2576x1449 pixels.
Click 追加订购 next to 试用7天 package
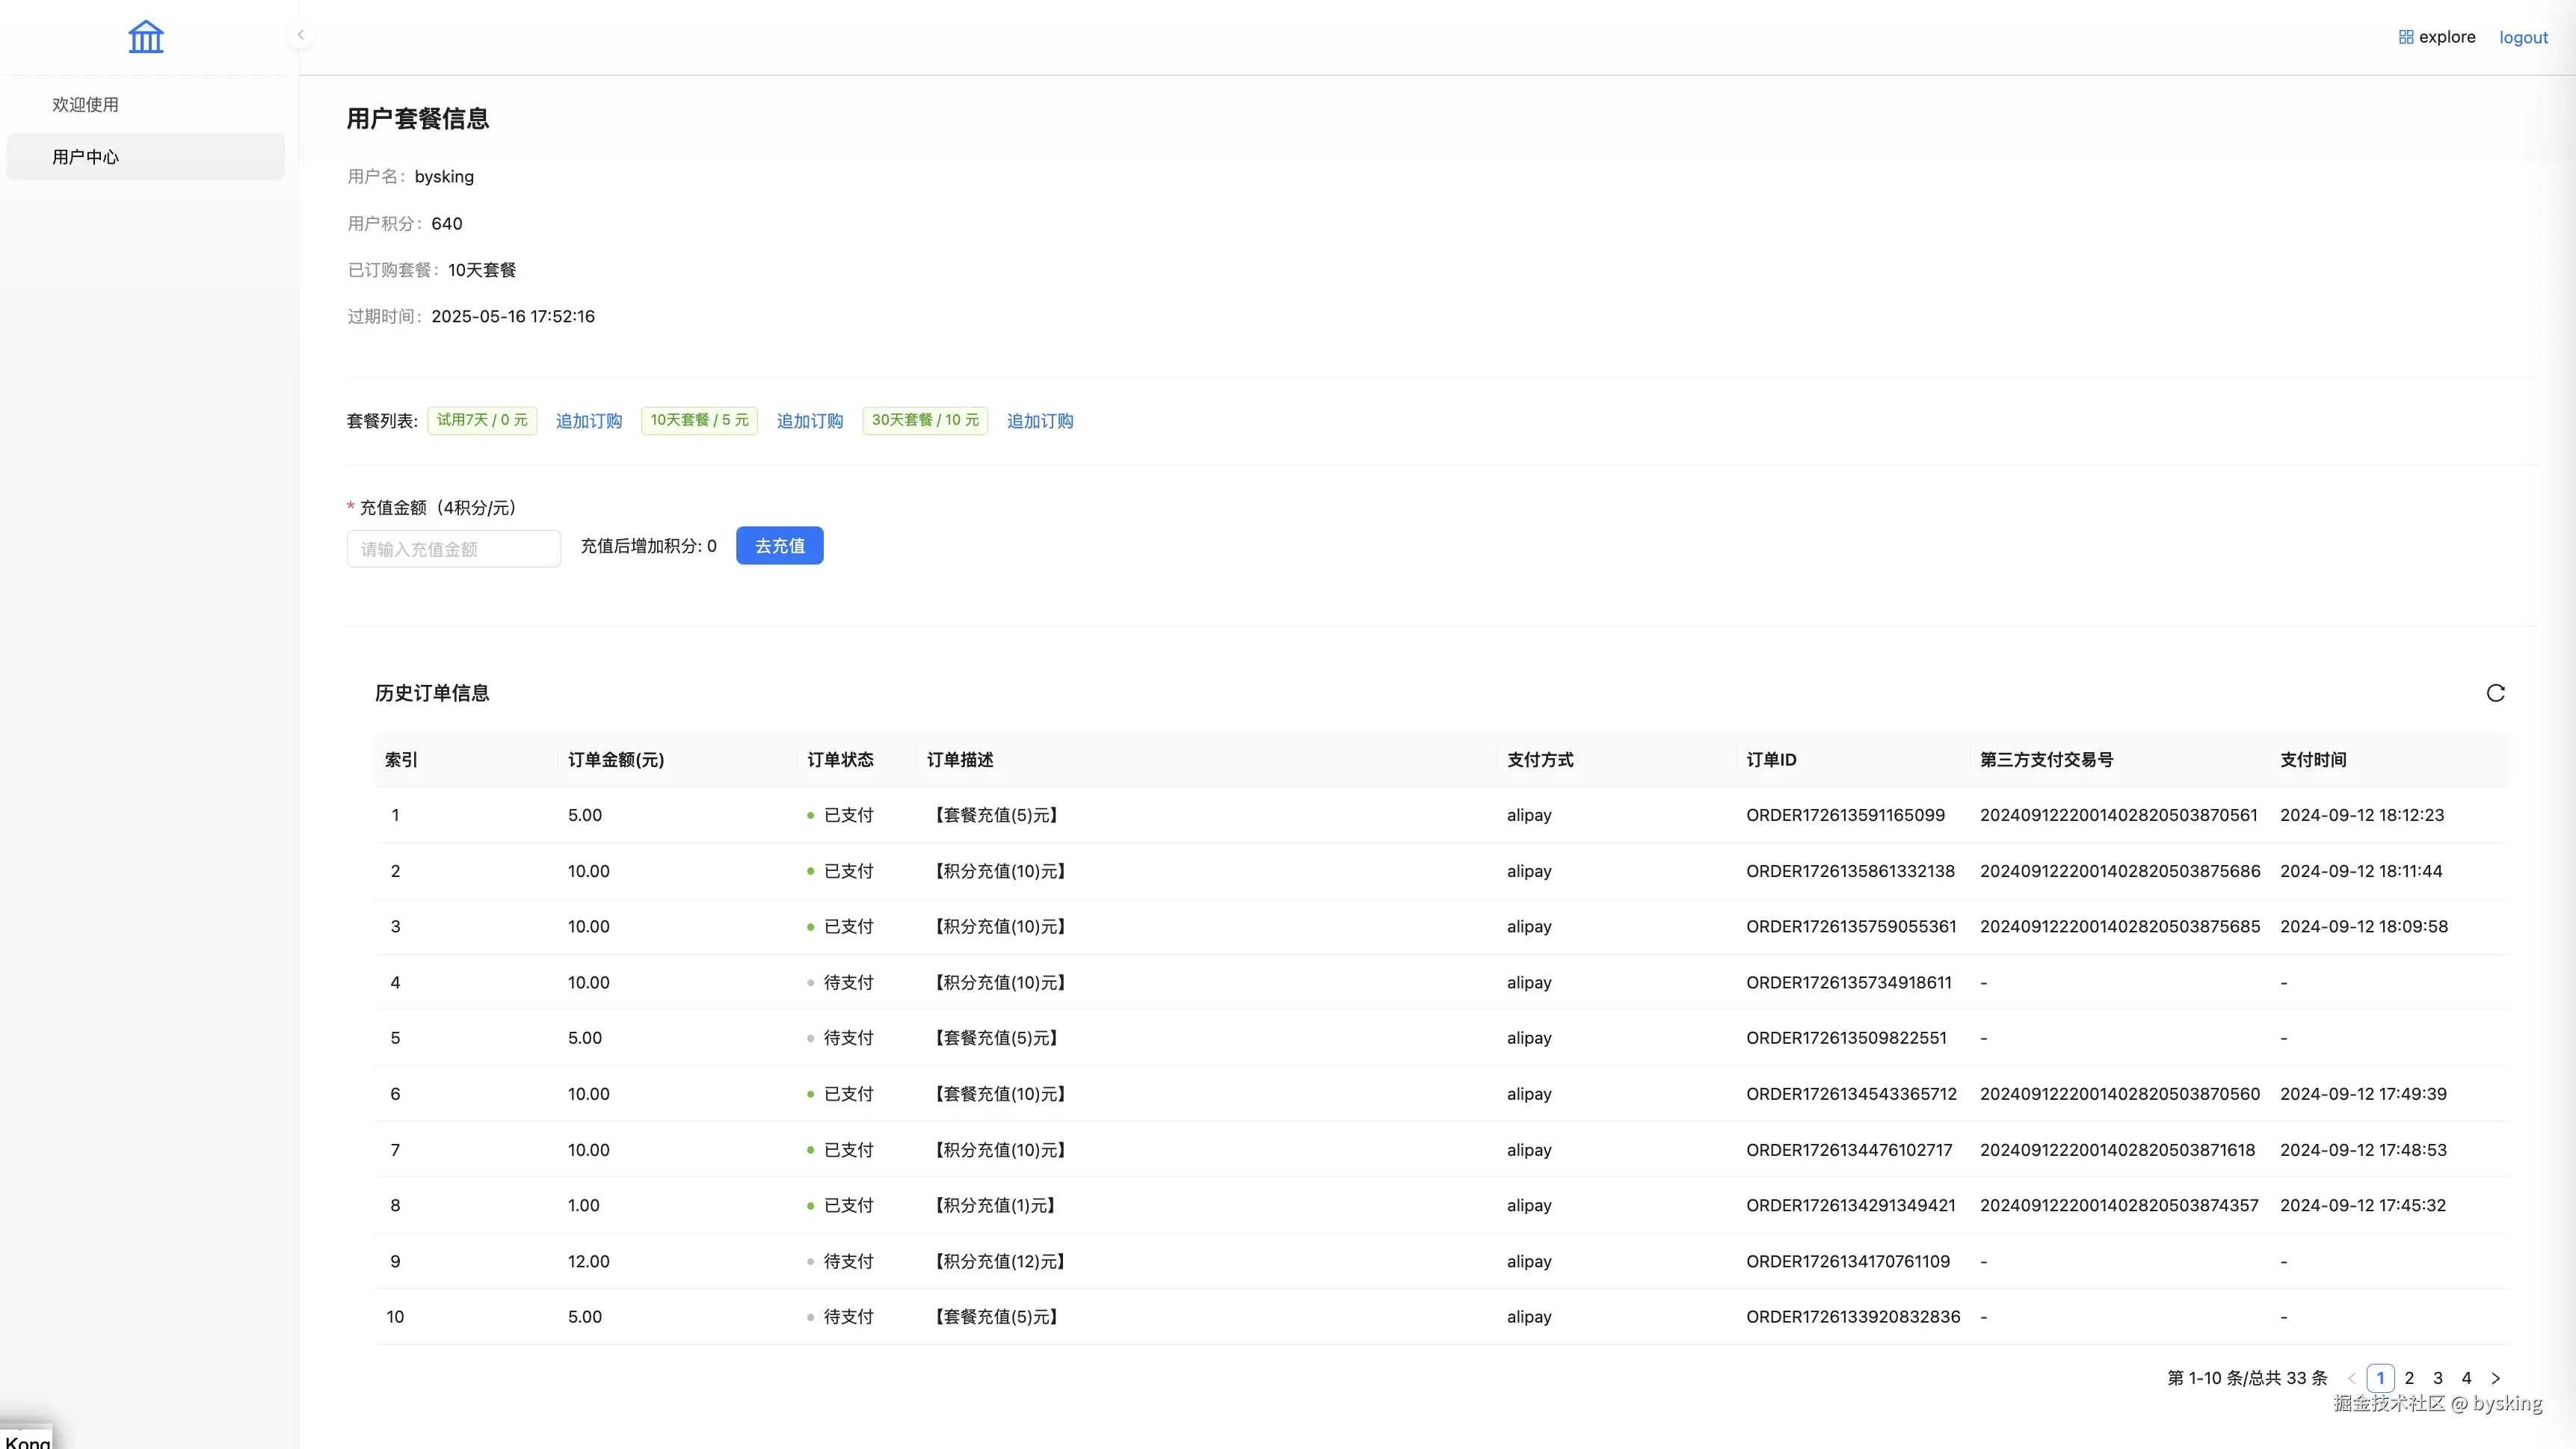point(588,421)
